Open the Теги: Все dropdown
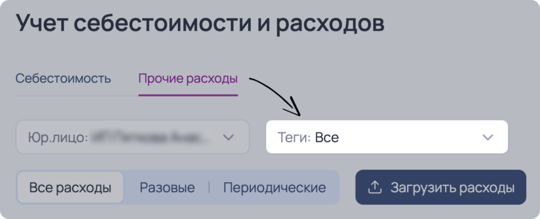Screen dimensions: 540x219 [x=387, y=137]
